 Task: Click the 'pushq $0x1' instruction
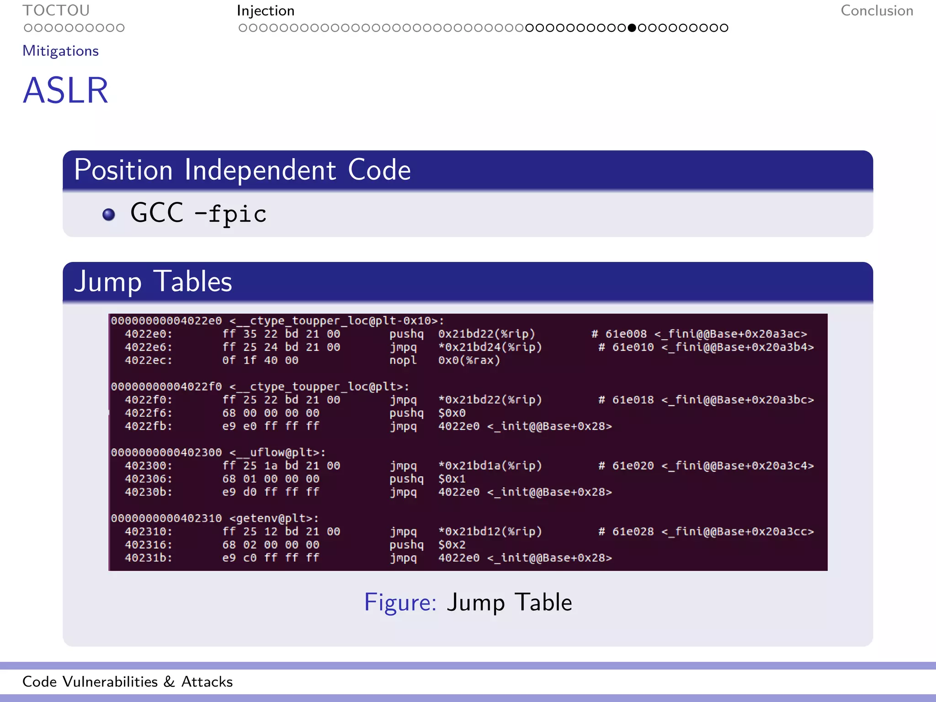pyautogui.click(x=427, y=479)
